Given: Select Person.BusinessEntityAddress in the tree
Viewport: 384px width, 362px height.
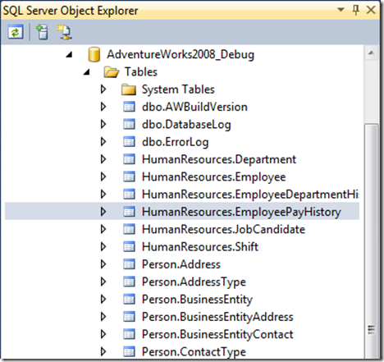Looking at the screenshot, I should 217,318.
